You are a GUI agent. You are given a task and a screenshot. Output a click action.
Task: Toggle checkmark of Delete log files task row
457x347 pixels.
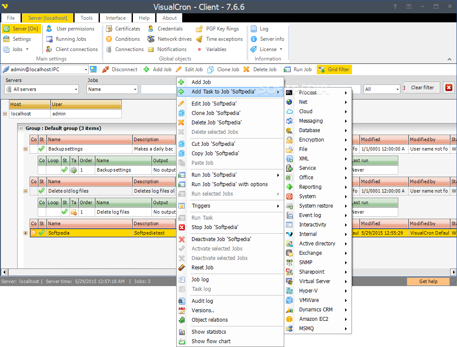pos(65,212)
